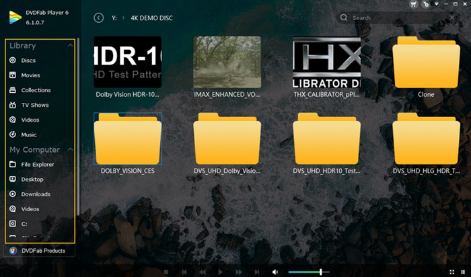The width and height of the screenshot is (471, 277).
Task: Click the Next track button
Action: coord(257,272)
